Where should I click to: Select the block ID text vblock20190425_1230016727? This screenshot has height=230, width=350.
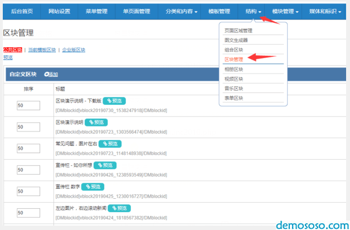111,197
